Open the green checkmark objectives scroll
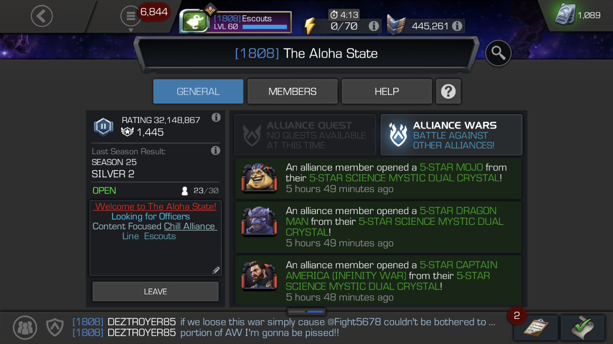The height and width of the screenshot is (344, 613). pos(582,327)
